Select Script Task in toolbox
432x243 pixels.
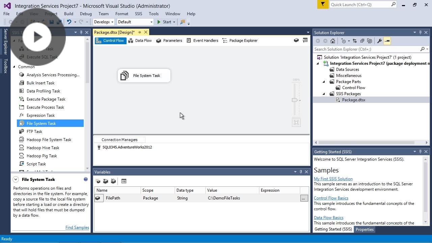coord(36,164)
